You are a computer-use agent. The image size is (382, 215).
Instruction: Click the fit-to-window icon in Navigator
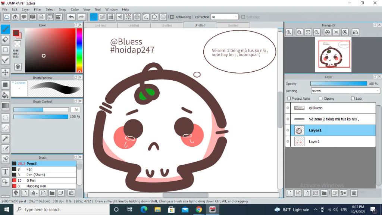[x=308, y=32]
